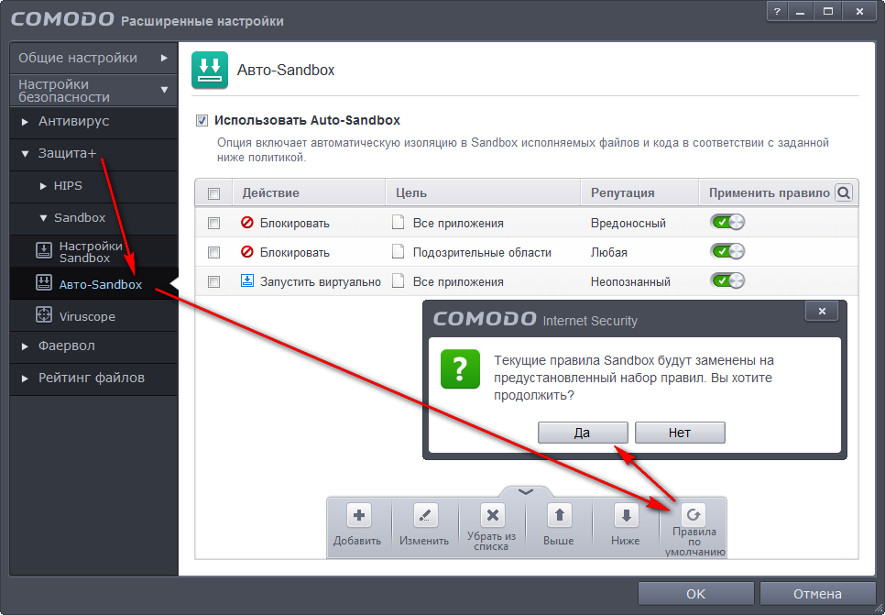Open the Viruscope settings page
This screenshot has width=885, height=615.
tap(93, 315)
